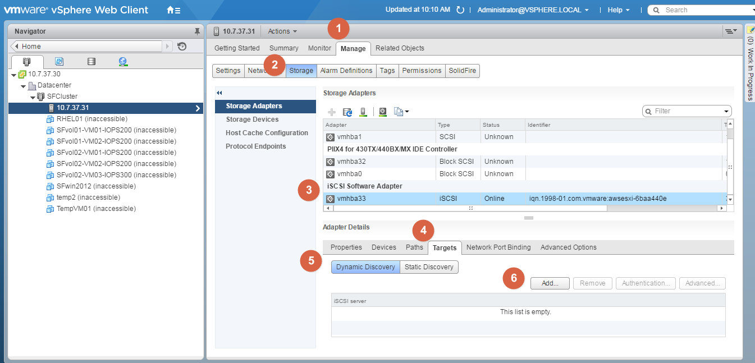Open Storage Devices in side menu
Screen dimensions: 755x363
pos(252,120)
